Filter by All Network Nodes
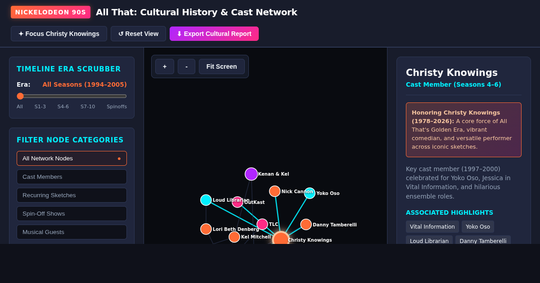 [72, 158]
